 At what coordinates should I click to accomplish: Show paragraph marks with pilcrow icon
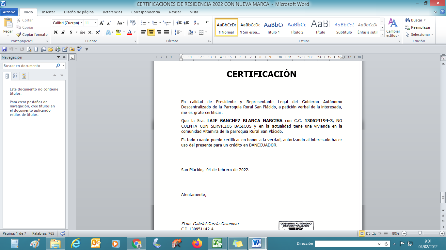(x=207, y=23)
